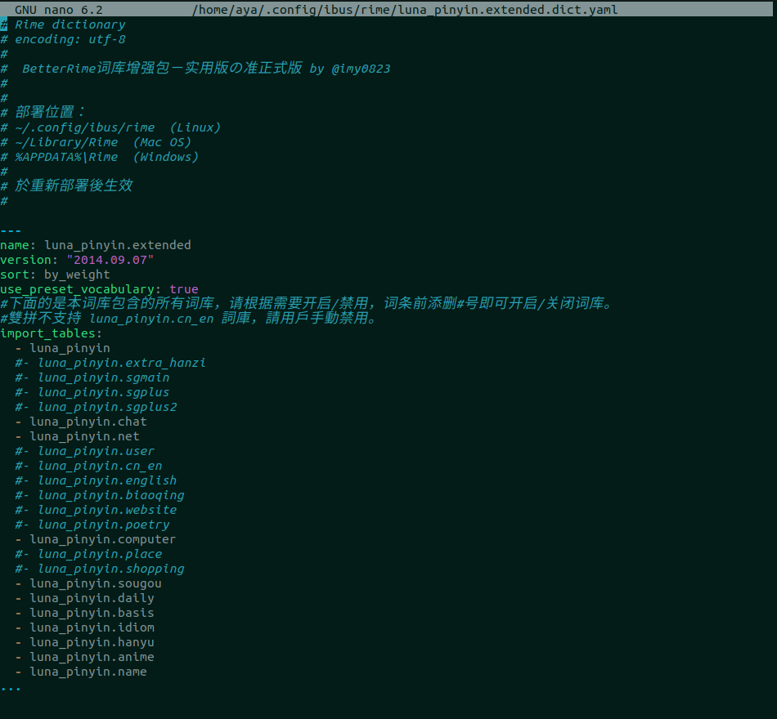Click the luna_pinyin.sougou dictionary entry
Viewport: 777px width, 719px height.
(95, 583)
